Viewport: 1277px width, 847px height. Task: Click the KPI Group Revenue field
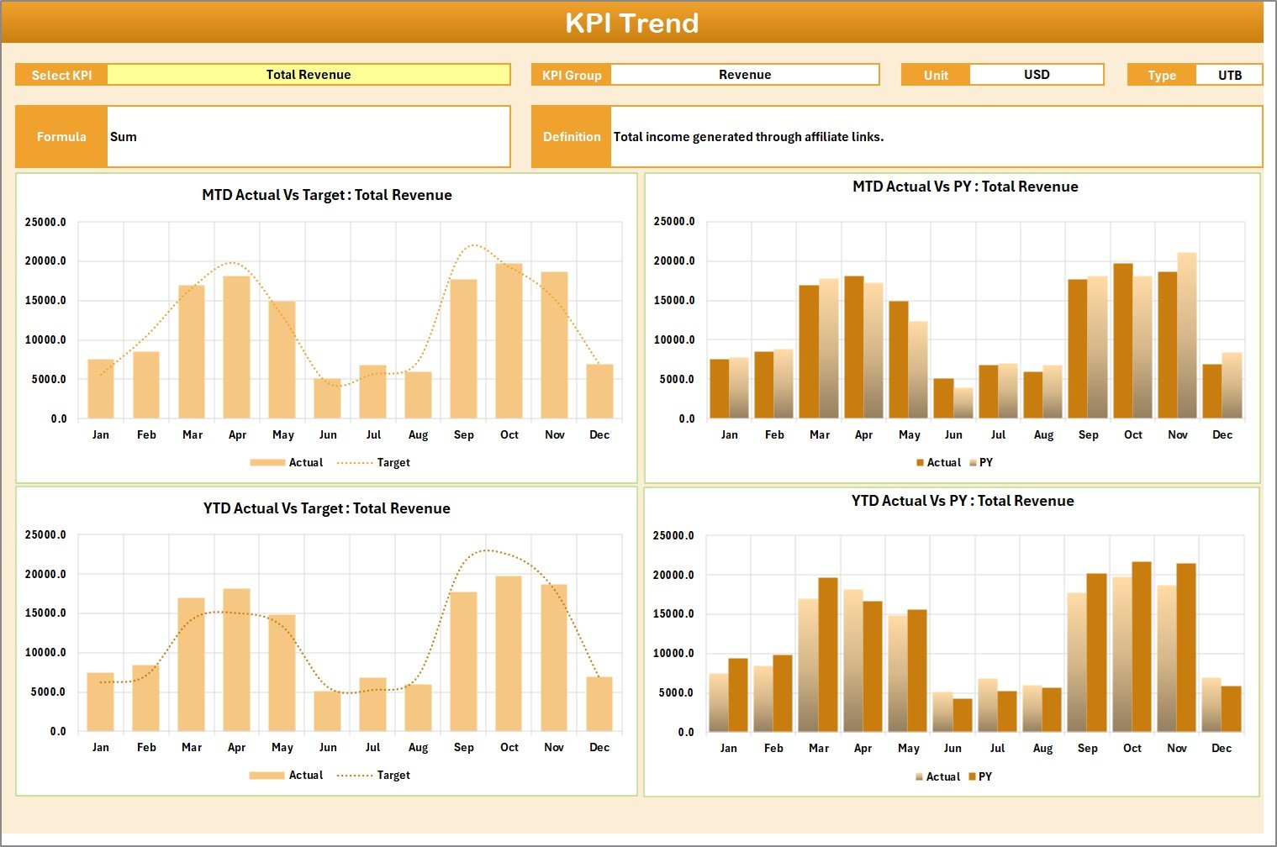pos(745,74)
